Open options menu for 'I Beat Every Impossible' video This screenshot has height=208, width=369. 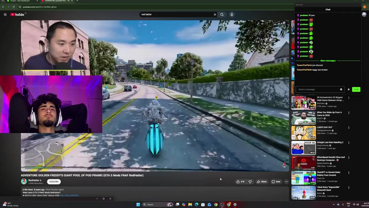[349, 187]
